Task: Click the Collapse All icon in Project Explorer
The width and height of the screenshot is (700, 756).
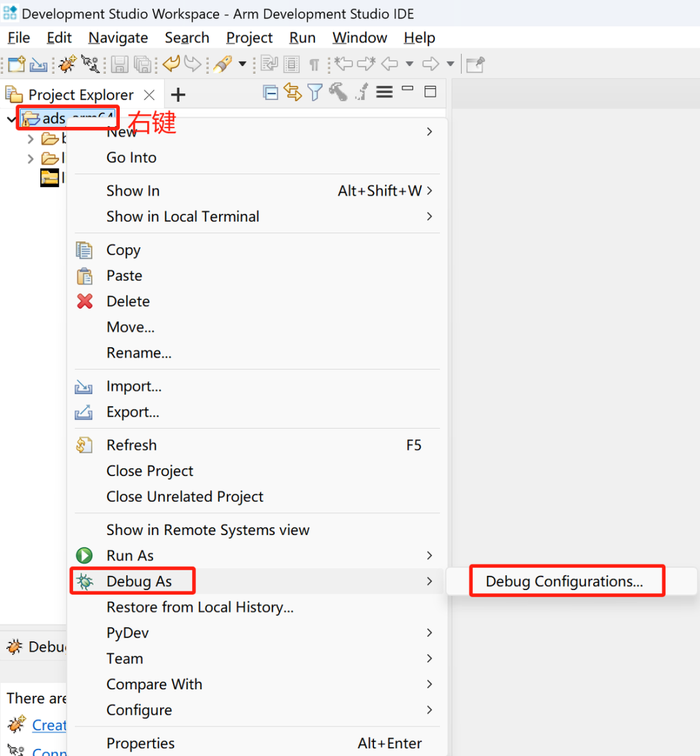Action: pyautogui.click(x=270, y=93)
